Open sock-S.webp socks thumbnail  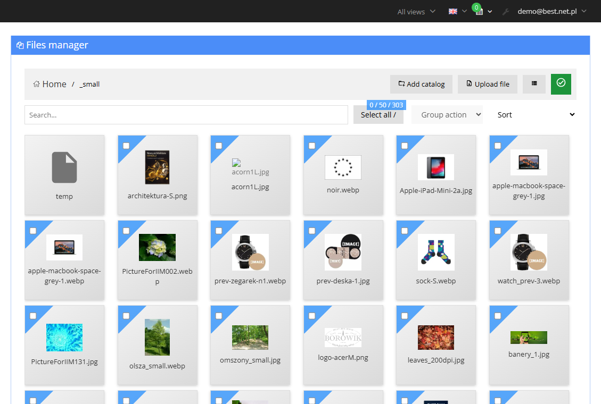point(436,252)
